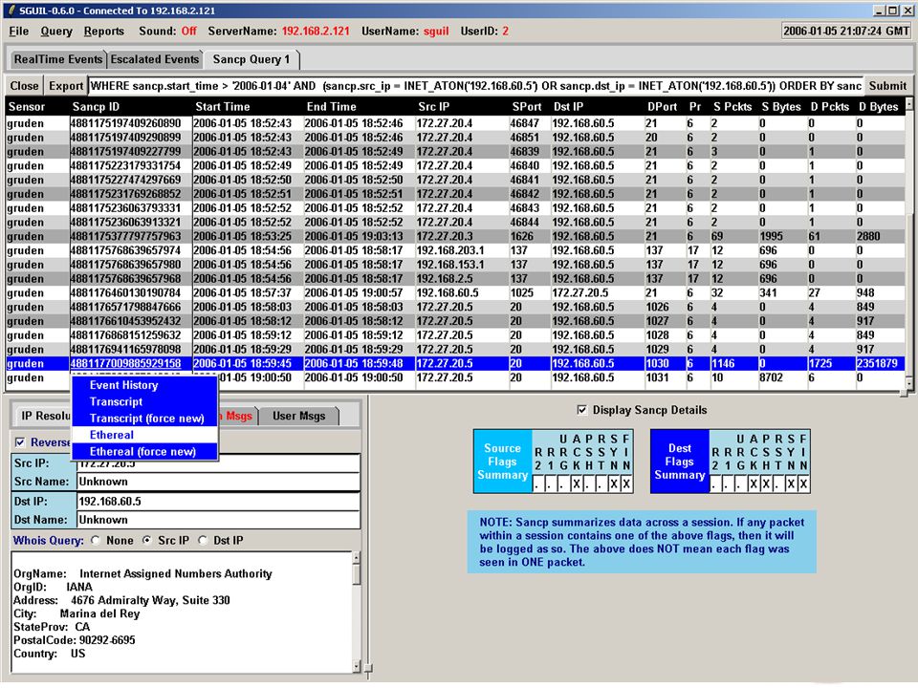Click start time 2006-01-05 18:58:03 cell
The height and width of the screenshot is (688, 918).
[242, 307]
